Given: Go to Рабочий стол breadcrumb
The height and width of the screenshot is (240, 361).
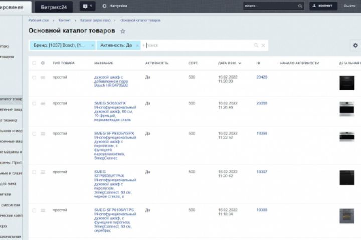Looking at the screenshot, I should point(39,20).
